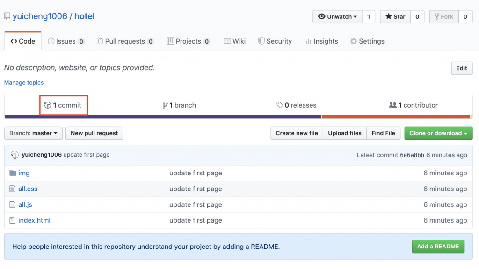Image resolution: width=479 pixels, height=269 pixels.
Task: Switch to the Issues tab
Action: 66,41
